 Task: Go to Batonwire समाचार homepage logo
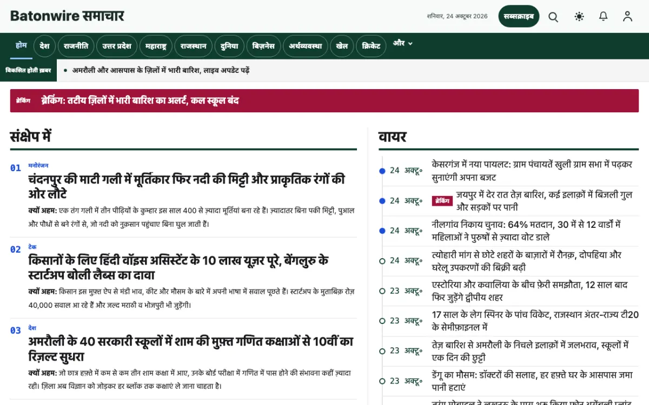tap(67, 16)
